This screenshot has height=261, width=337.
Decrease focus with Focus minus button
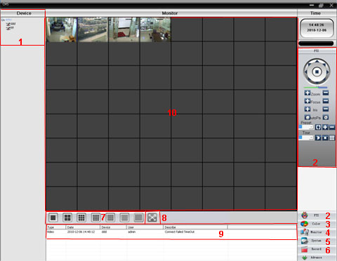click(x=326, y=101)
